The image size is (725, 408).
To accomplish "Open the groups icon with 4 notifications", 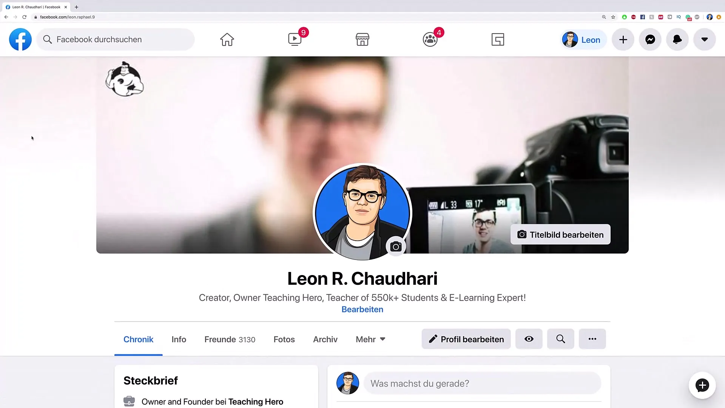I will [429, 39].
